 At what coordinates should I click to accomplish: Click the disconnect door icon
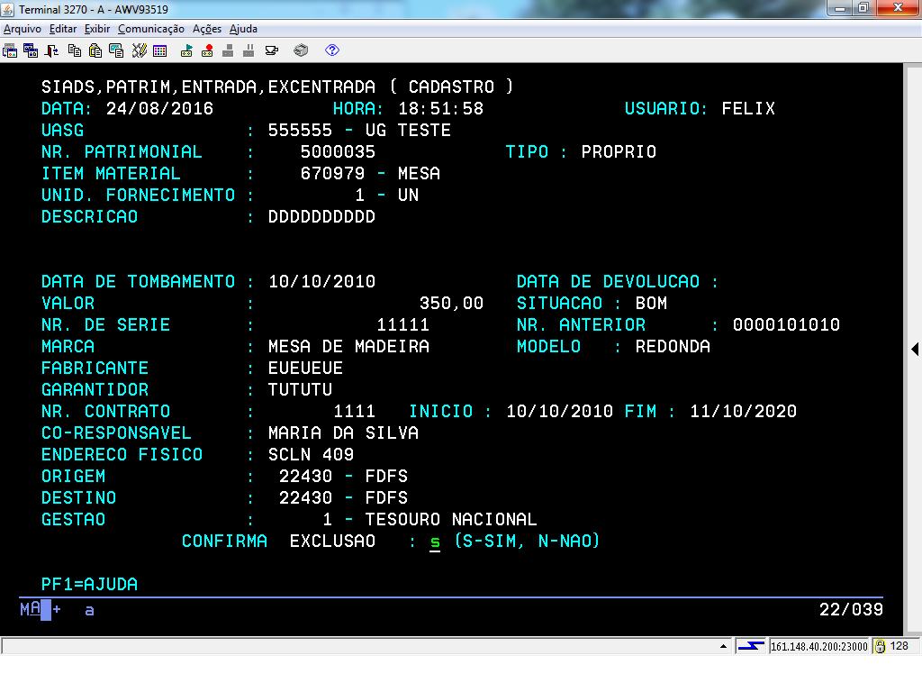point(51,50)
